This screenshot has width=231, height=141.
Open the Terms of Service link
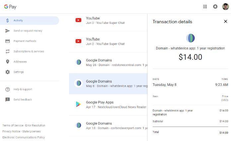coord(13,125)
